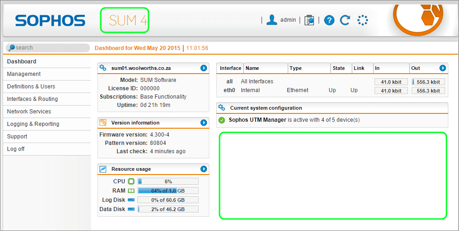Click the Data Disk 2% of 46.2 GB bar

pos(168,209)
